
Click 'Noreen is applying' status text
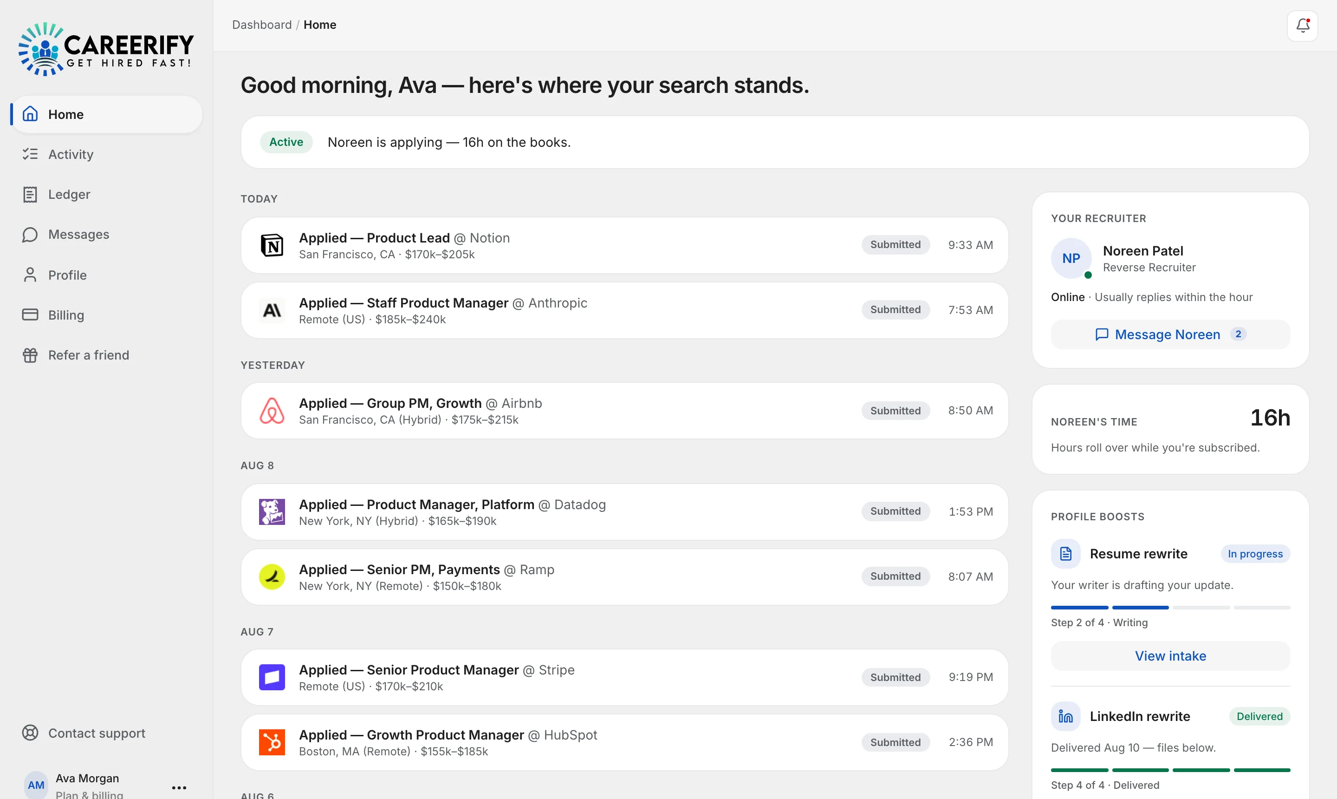pos(449,142)
